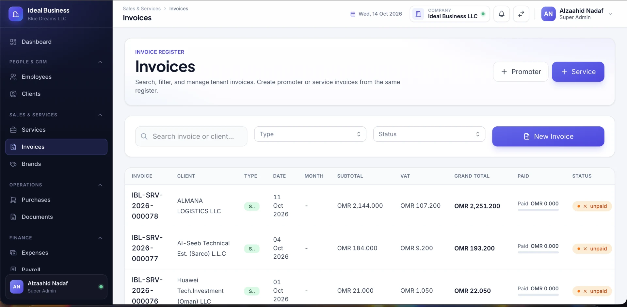Collapse the Operations section
Image resolution: width=627 pixels, height=307 pixels.
click(x=100, y=185)
